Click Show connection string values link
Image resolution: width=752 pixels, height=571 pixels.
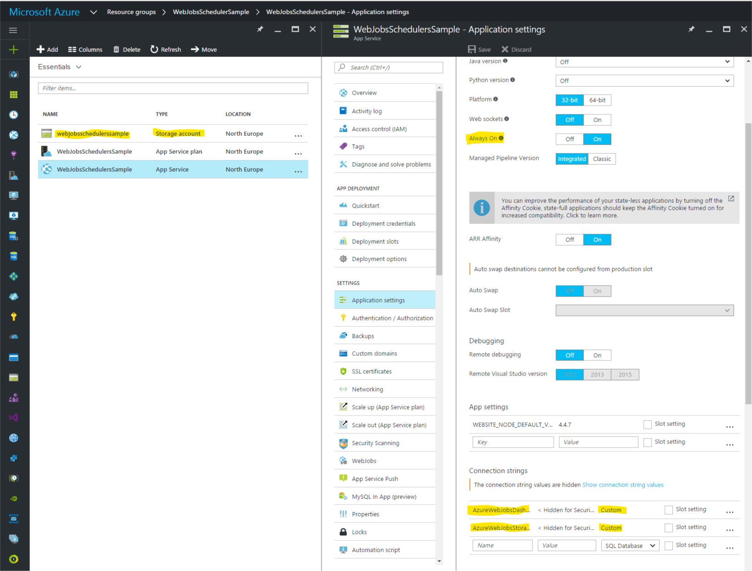[x=622, y=485]
